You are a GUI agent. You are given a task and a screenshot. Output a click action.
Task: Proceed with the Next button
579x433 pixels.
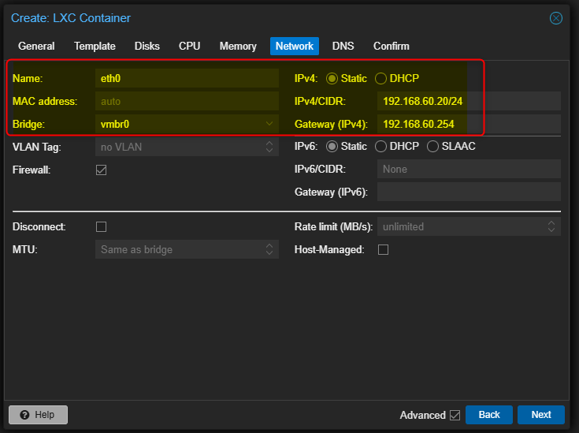point(541,415)
